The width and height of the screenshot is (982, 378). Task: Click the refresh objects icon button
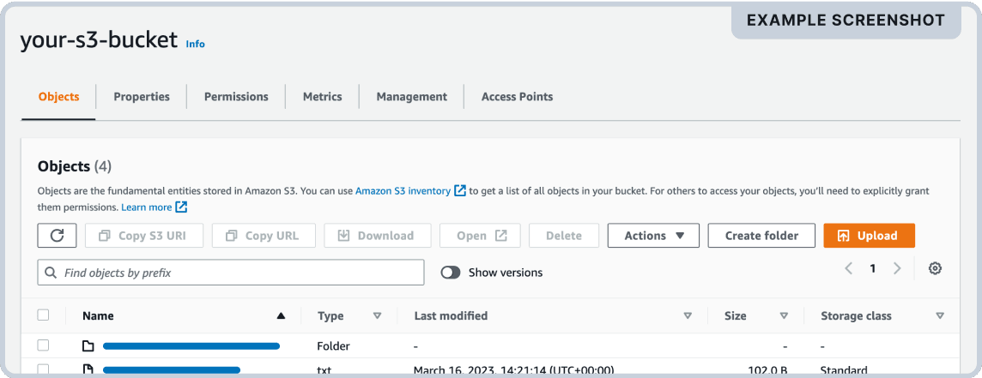pyautogui.click(x=58, y=236)
